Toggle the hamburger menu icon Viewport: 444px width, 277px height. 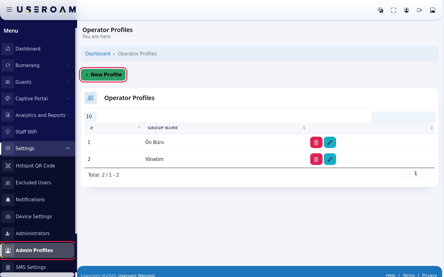pos(9,10)
